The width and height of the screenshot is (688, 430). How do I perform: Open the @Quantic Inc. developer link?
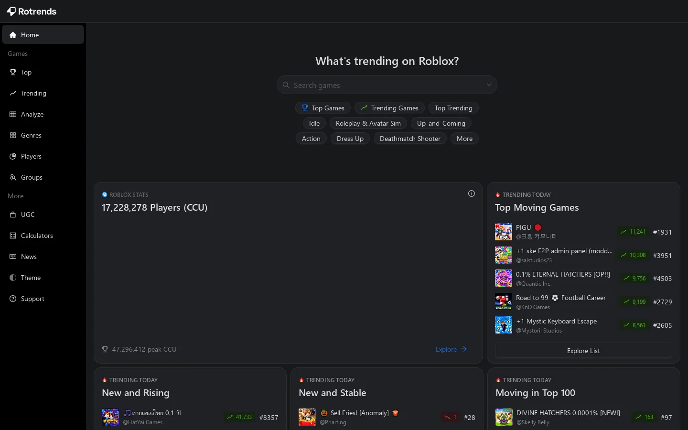coord(534,284)
